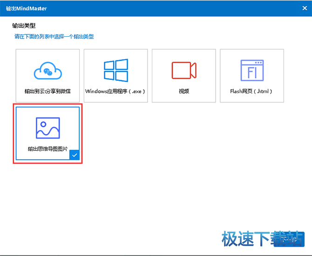Click the 视频 label

tap(184, 91)
